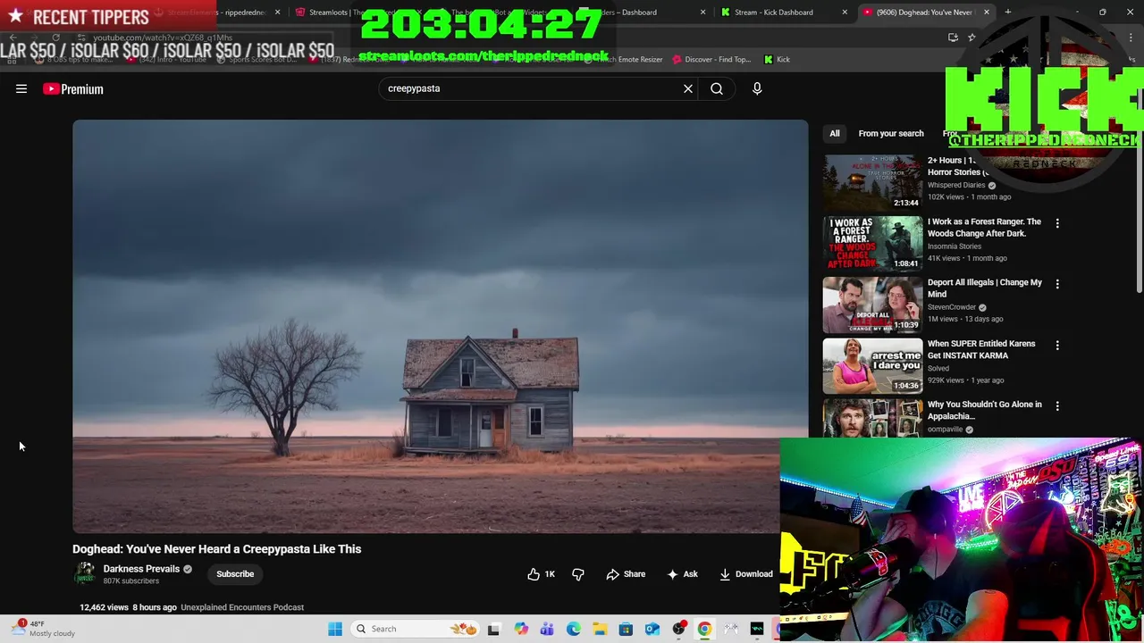Click the video player to pause
The image size is (1144, 643).
(x=440, y=326)
